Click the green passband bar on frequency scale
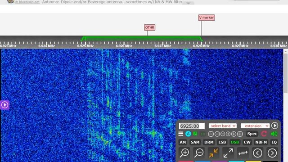The width and height of the screenshot is (288, 162). point(142,39)
